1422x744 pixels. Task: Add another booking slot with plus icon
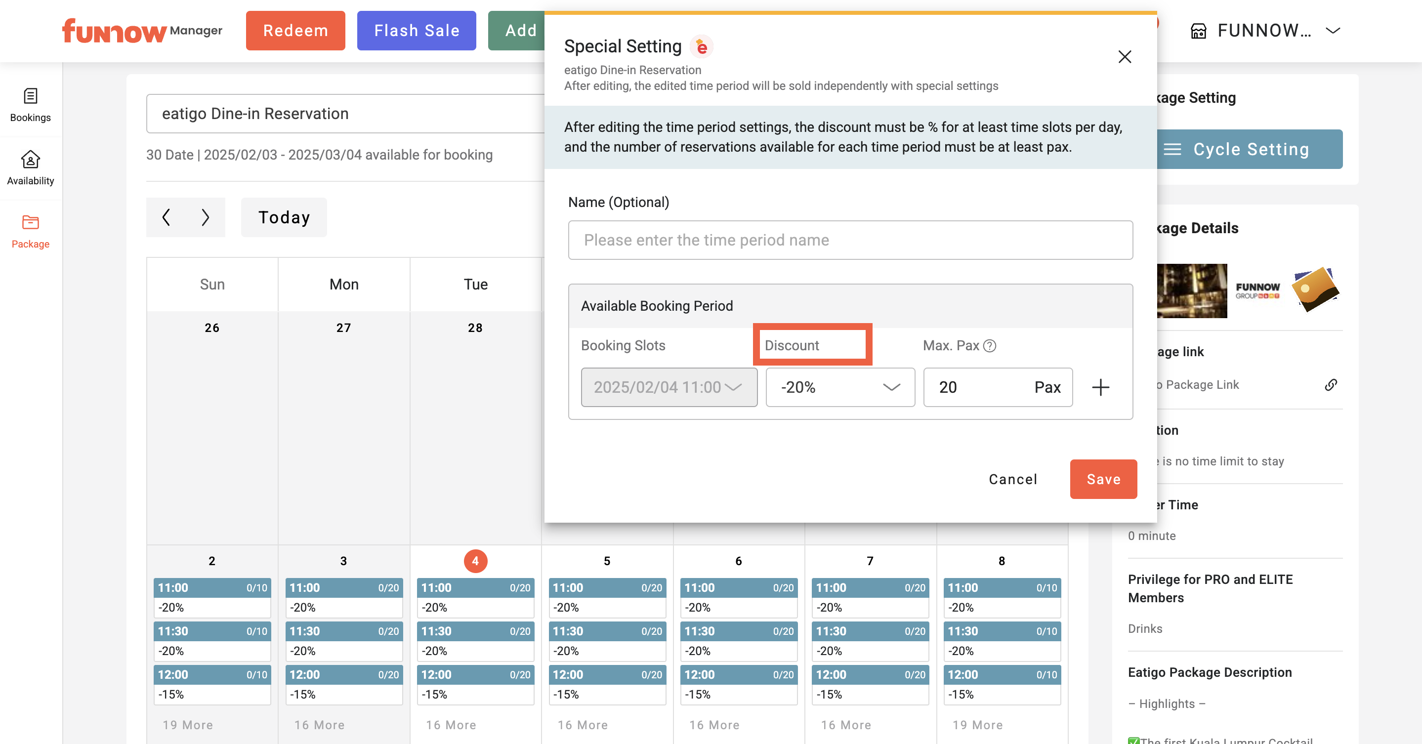point(1100,387)
